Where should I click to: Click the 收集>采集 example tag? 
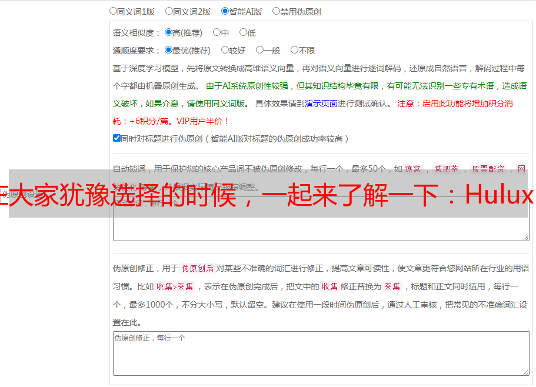point(175,286)
